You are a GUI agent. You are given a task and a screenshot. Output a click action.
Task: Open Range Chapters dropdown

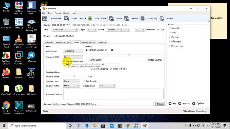112,29
